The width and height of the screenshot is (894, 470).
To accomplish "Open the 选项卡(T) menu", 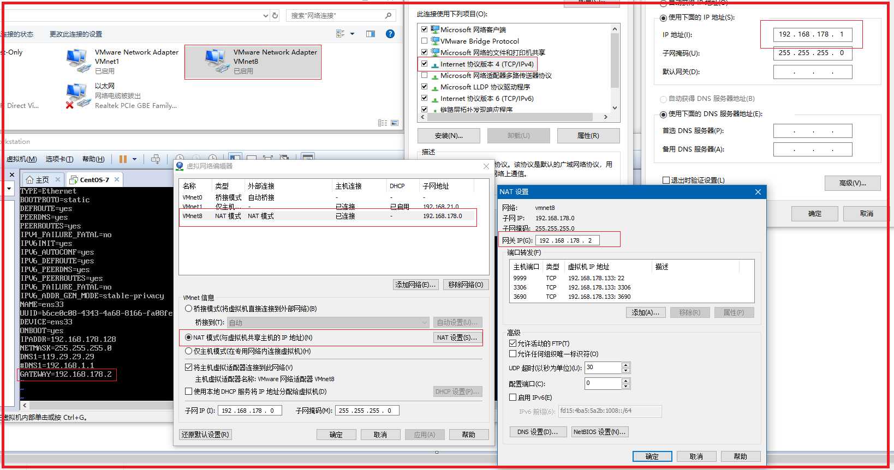I will coord(59,159).
